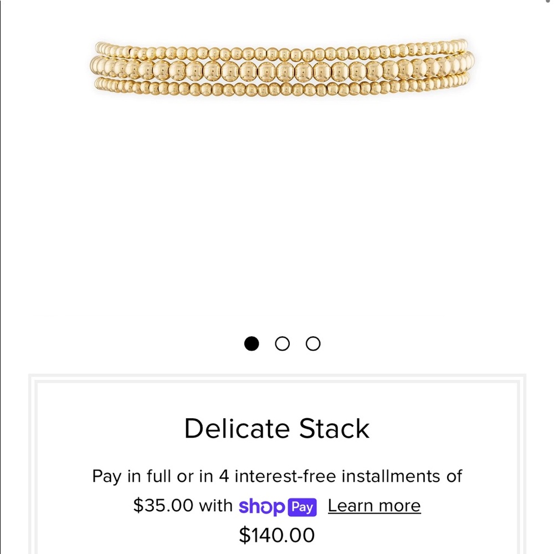Click the Shop Pay logo

pyautogui.click(x=277, y=506)
